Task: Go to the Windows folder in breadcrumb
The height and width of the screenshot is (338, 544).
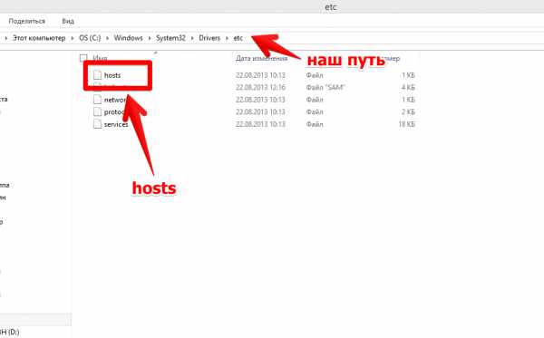Action: 129,38
